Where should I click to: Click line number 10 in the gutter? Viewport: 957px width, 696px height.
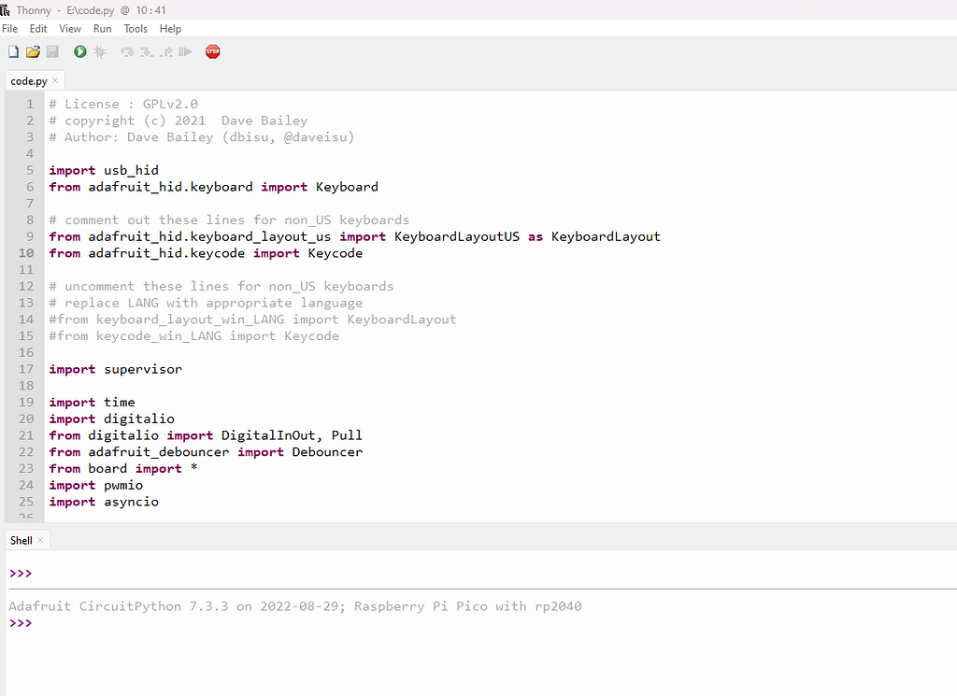tap(26, 253)
